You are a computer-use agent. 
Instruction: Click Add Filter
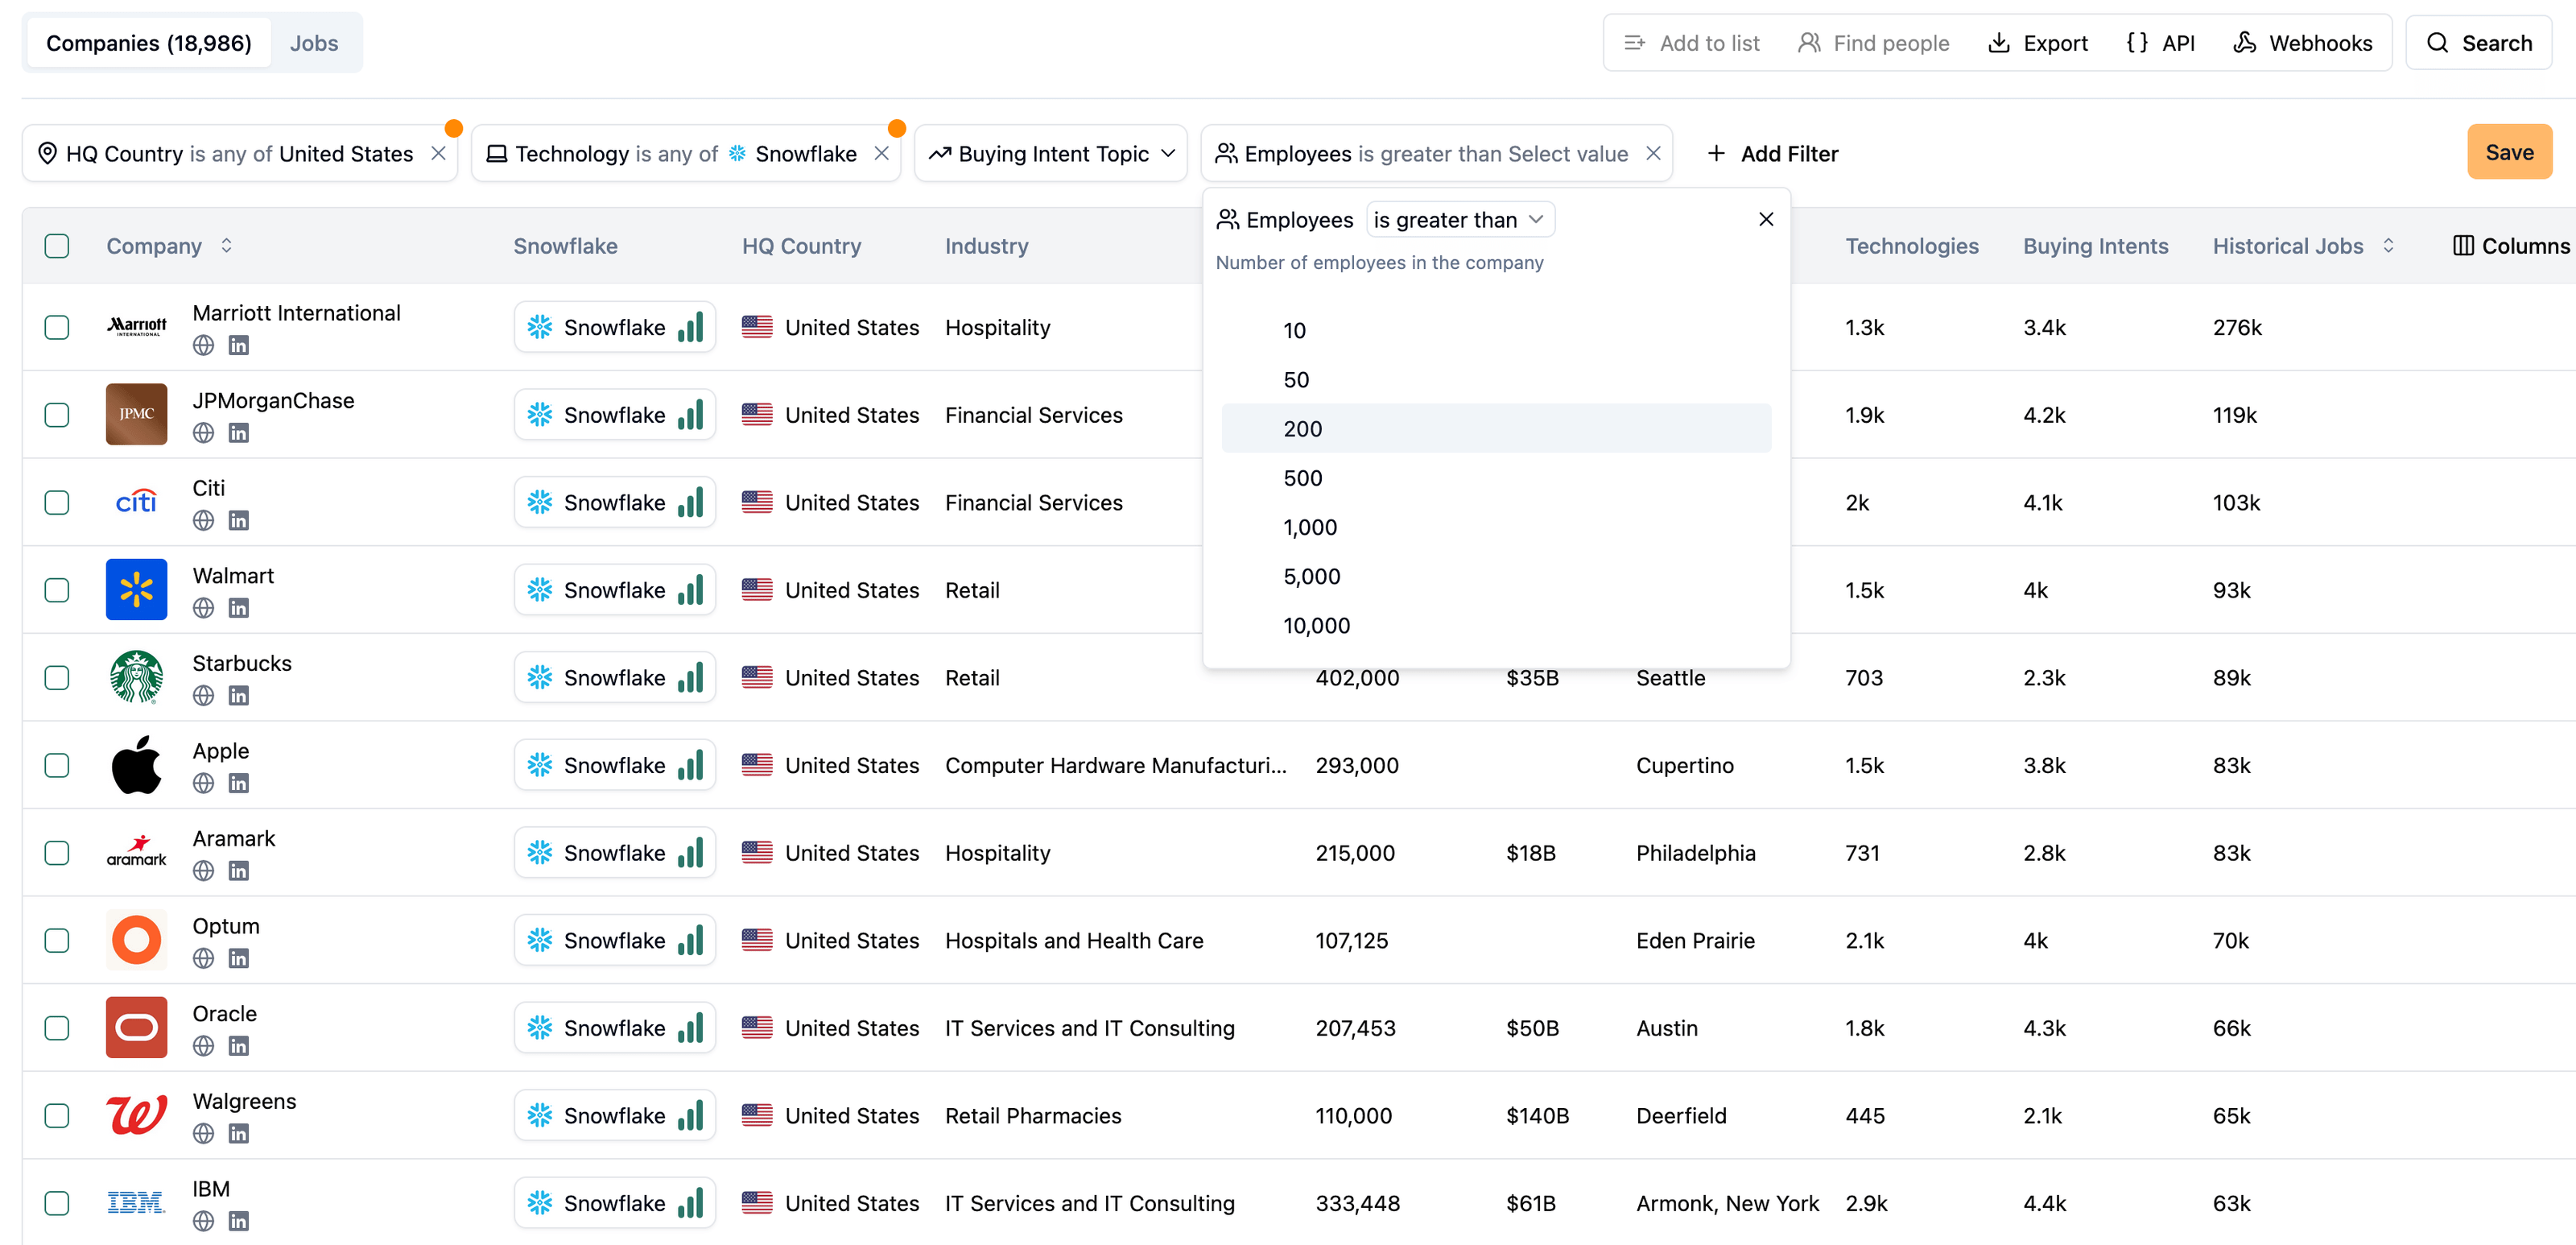tap(1772, 153)
